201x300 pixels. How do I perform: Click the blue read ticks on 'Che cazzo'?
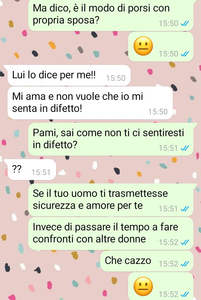[185, 264]
